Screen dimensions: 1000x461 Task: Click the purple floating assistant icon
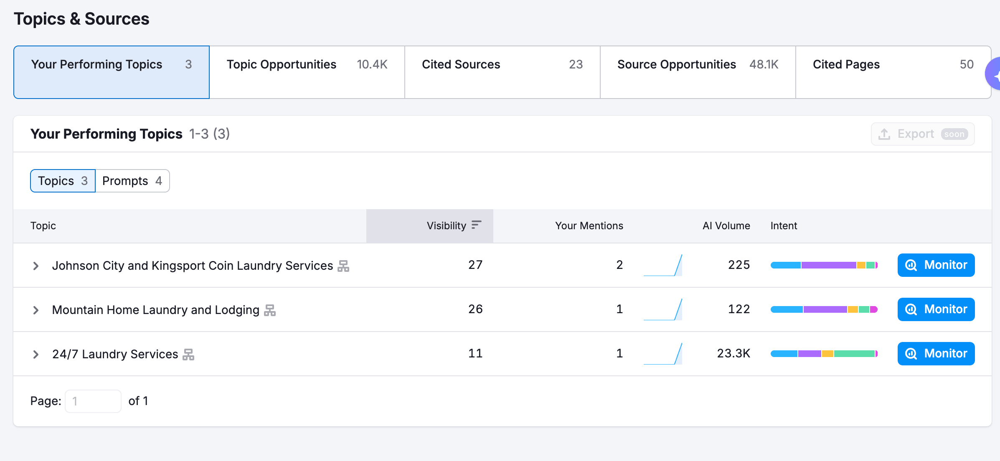(994, 74)
